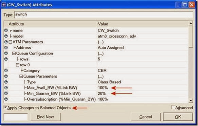
Task: Collapse the Queue Parameters node
Action: coord(21,76)
